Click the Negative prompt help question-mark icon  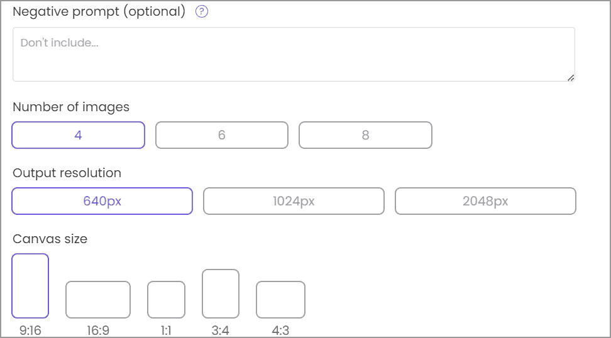[x=202, y=12]
